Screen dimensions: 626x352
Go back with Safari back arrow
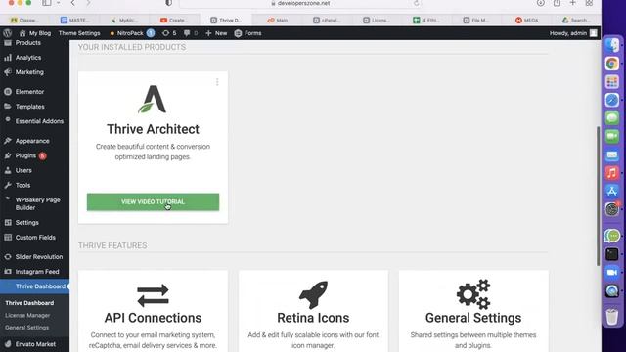pos(72,3)
